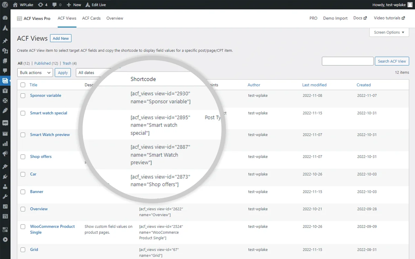Check the Sponsor variable row checkbox

pyautogui.click(x=23, y=96)
